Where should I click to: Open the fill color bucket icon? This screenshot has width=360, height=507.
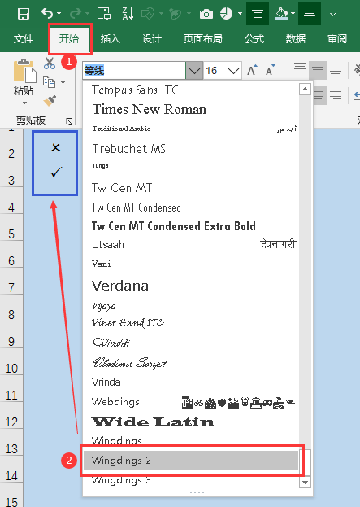[281, 14]
